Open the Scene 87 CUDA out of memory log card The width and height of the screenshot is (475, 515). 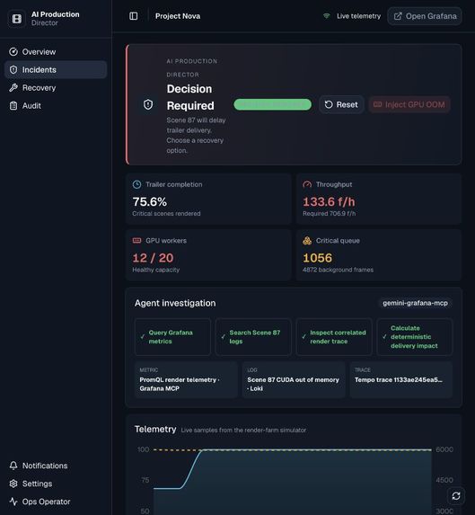point(294,379)
